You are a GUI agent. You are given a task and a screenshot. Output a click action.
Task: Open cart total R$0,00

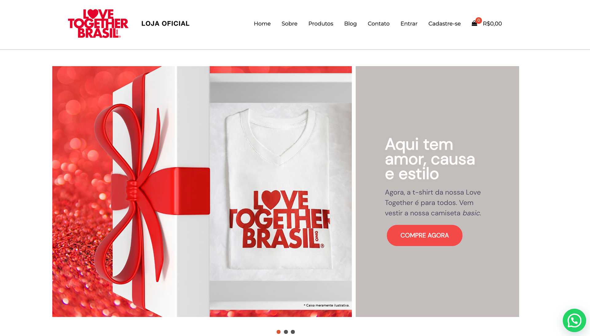pyautogui.click(x=492, y=24)
